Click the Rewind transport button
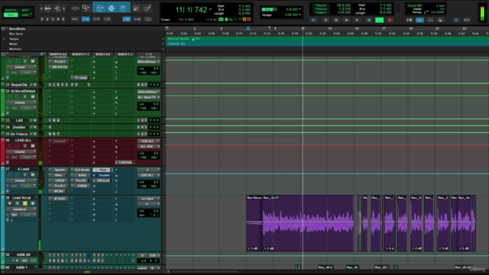This screenshot has width=489, height=275. tap(336, 20)
